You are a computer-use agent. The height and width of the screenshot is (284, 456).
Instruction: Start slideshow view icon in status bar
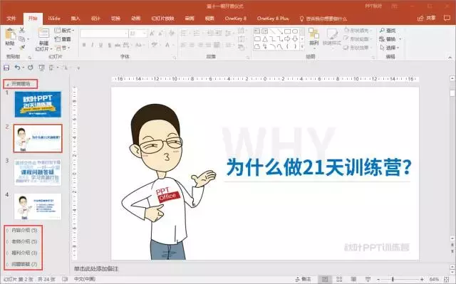[368, 279]
